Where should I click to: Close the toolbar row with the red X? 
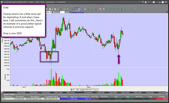[x=167, y=12]
